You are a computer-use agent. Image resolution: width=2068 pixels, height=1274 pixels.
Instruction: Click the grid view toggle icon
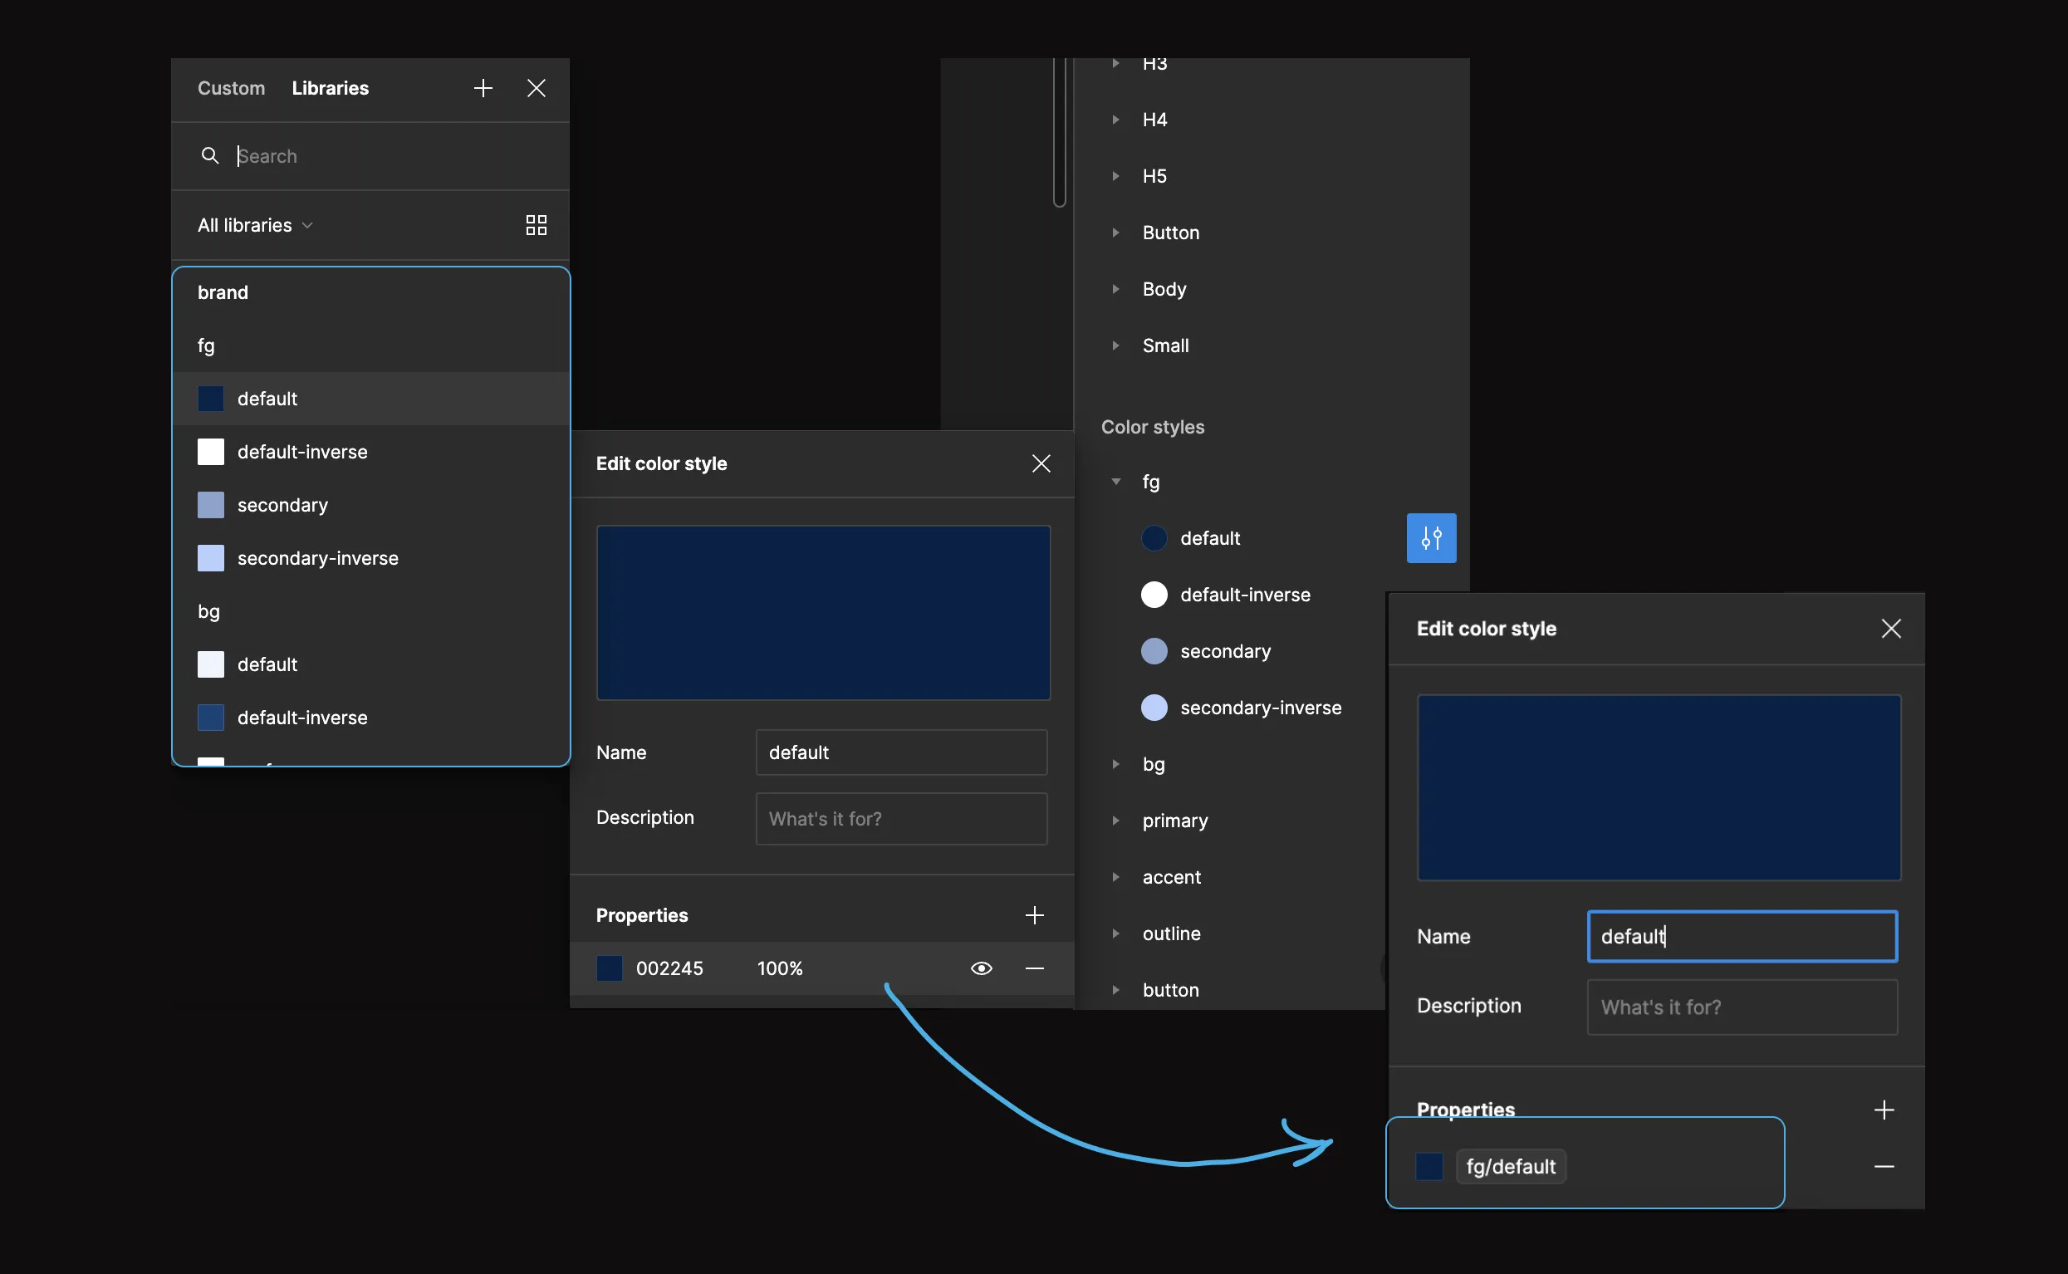pos(535,224)
